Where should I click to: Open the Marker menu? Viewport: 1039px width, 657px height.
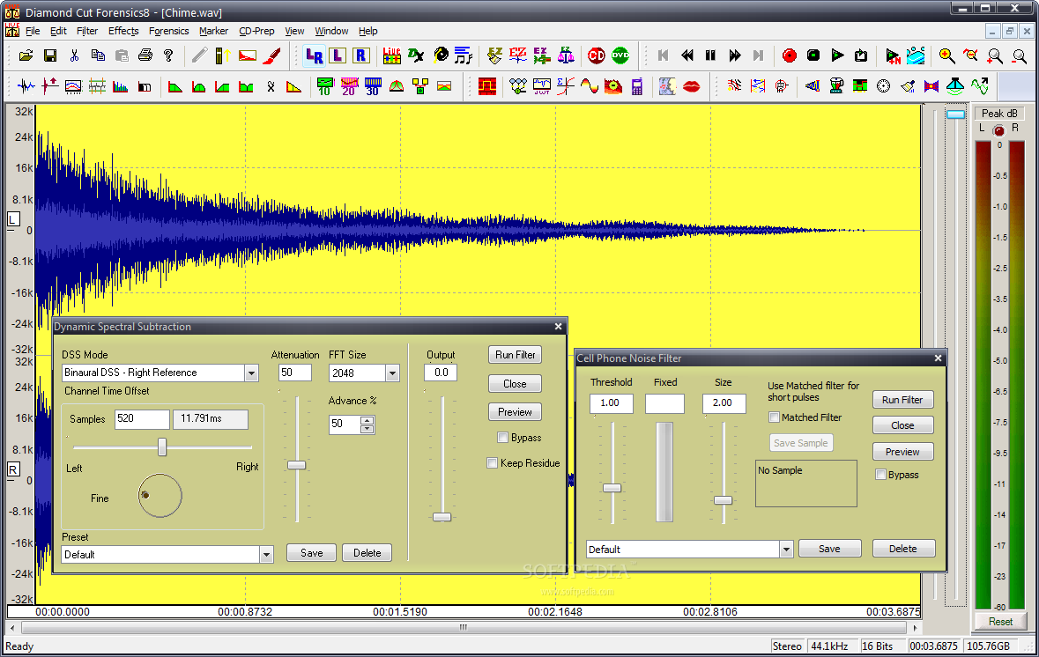point(213,31)
